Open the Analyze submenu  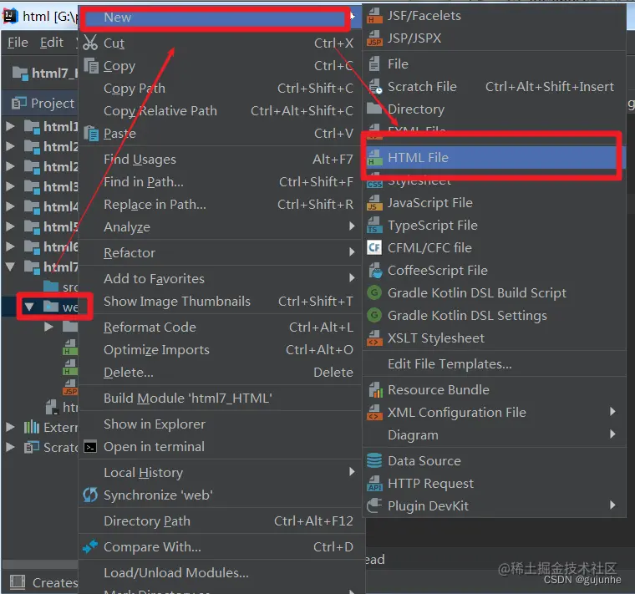[x=219, y=227]
